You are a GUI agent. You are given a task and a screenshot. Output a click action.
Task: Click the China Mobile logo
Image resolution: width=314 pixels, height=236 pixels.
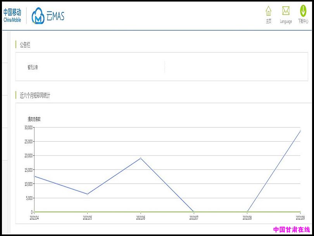[x=12, y=15]
